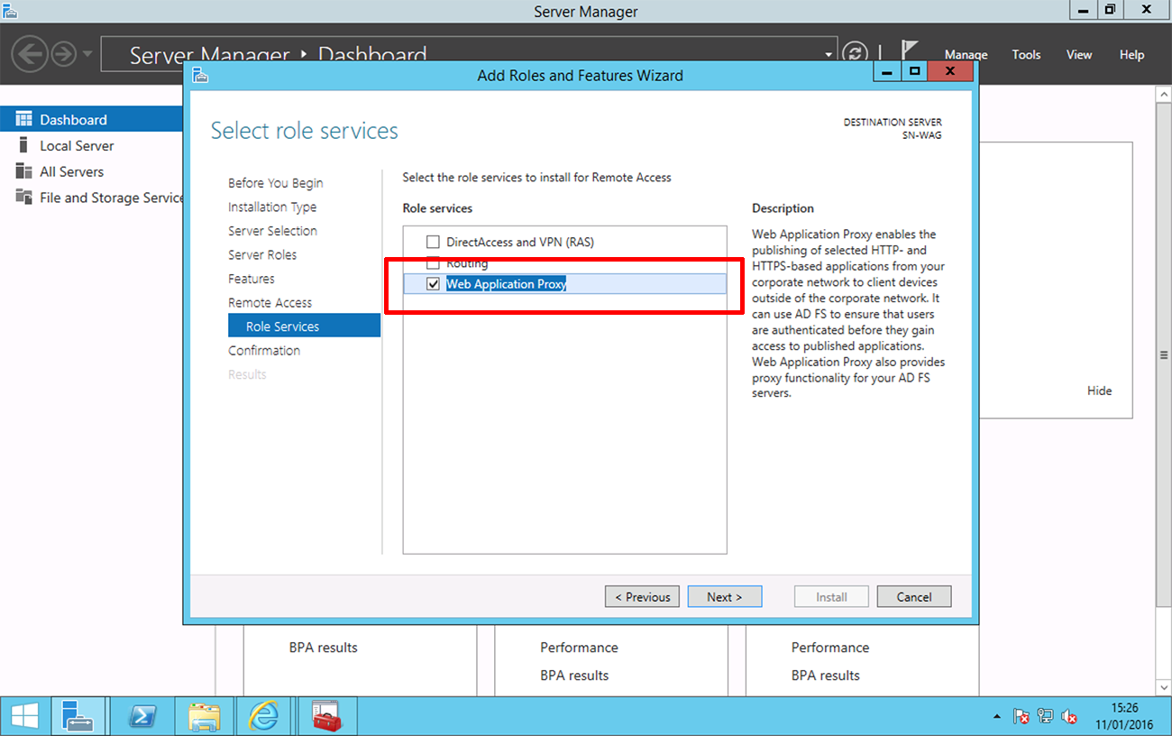The height and width of the screenshot is (736, 1172).
Task: Click Dashboard icon in Server Manager sidebar
Action: click(x=24, y=119)
